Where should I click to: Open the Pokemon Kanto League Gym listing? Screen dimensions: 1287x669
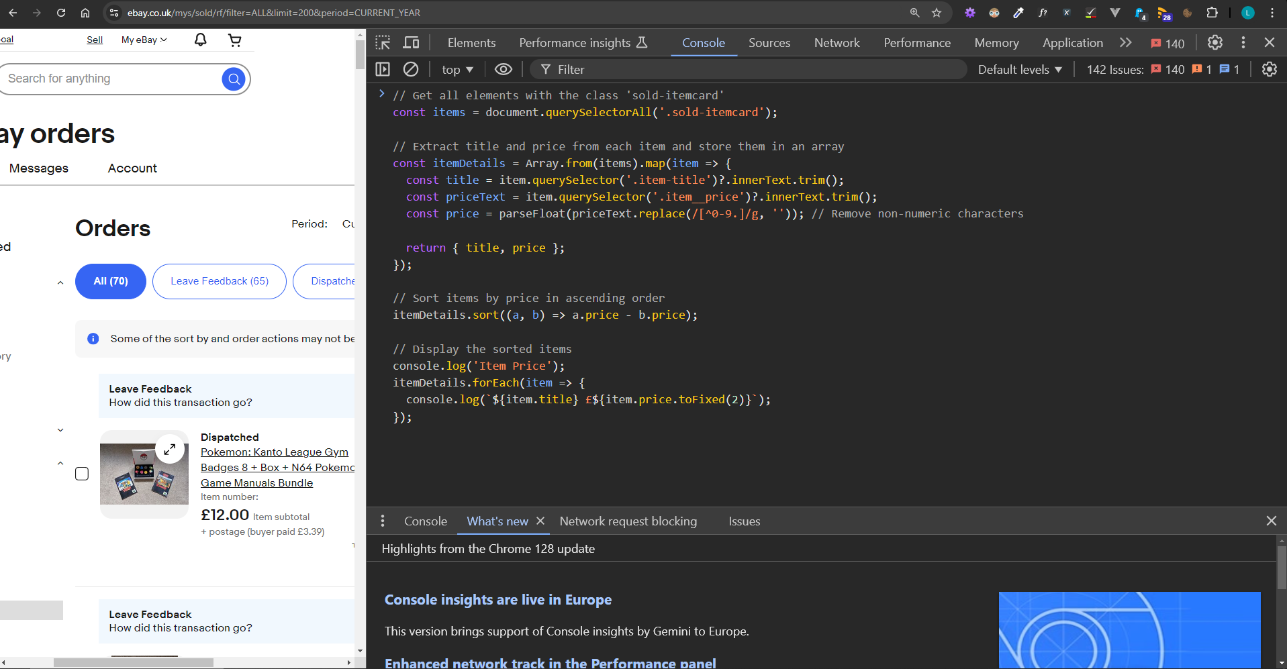pyautogui.click(x=277, y=468)
